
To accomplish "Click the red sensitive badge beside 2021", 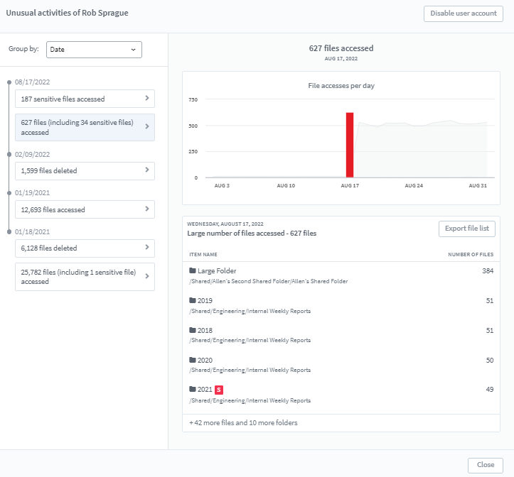I will pyautogui.click(x=219, y=390).
